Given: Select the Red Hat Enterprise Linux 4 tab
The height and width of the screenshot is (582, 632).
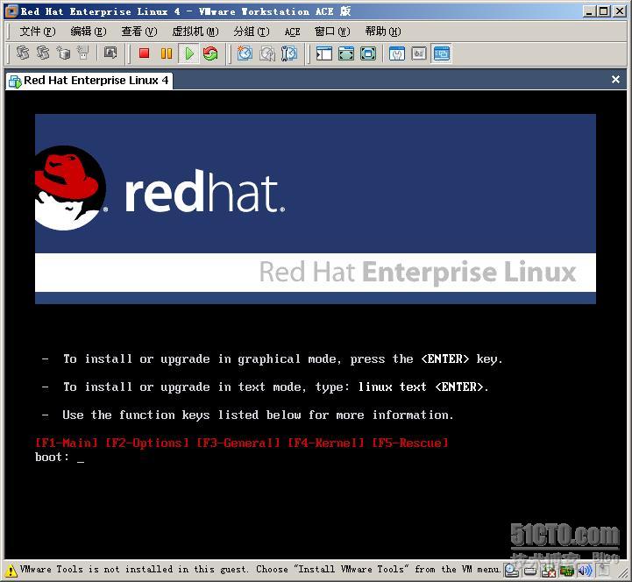Looking at the screenshot, I should (x=89, y=81).
